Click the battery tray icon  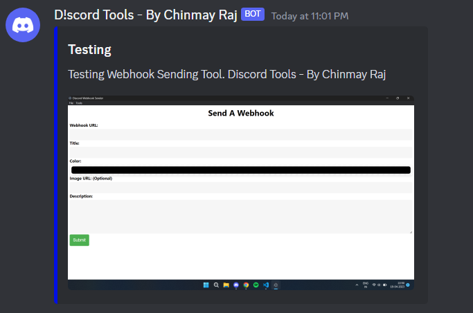coord(385,285)
